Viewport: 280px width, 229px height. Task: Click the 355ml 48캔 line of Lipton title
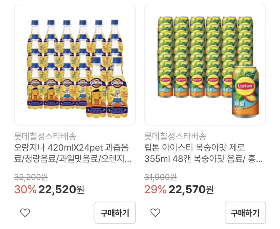[x=203, y=159]
